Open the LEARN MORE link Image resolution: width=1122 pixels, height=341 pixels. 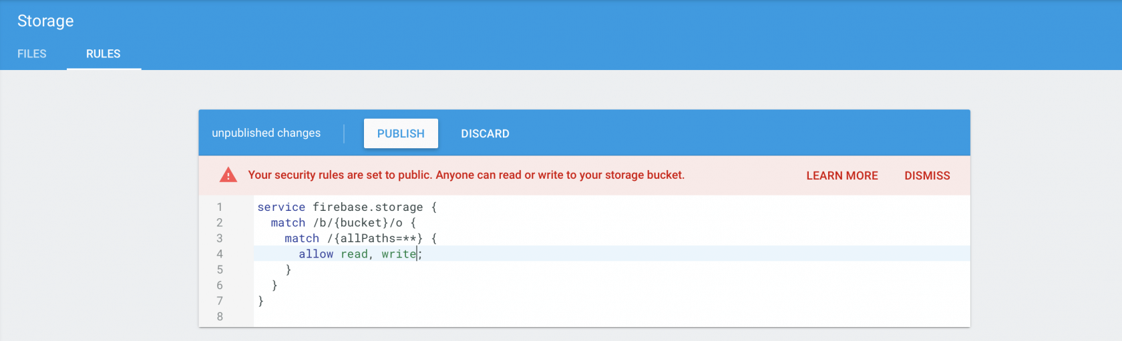click(x=841, y=176)
